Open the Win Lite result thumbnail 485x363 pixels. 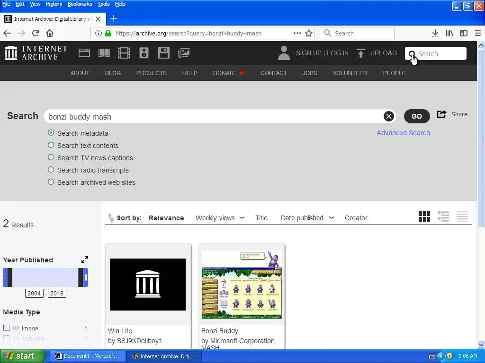[148, 285]
